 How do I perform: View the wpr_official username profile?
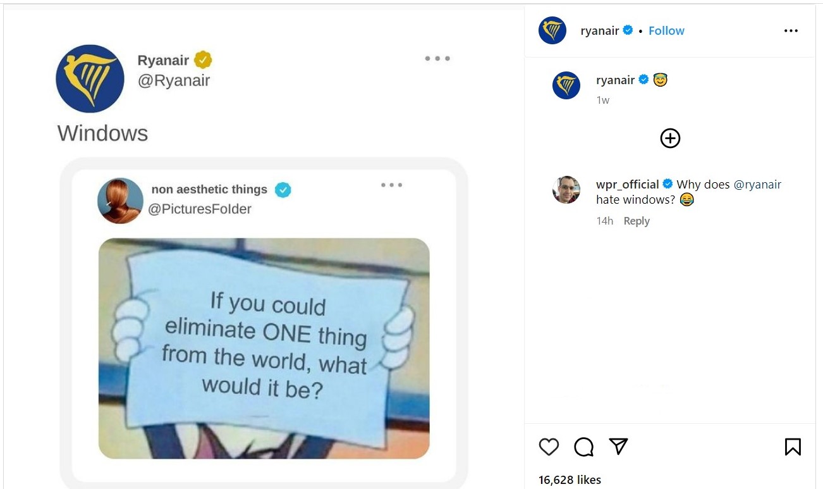[627, 185]
